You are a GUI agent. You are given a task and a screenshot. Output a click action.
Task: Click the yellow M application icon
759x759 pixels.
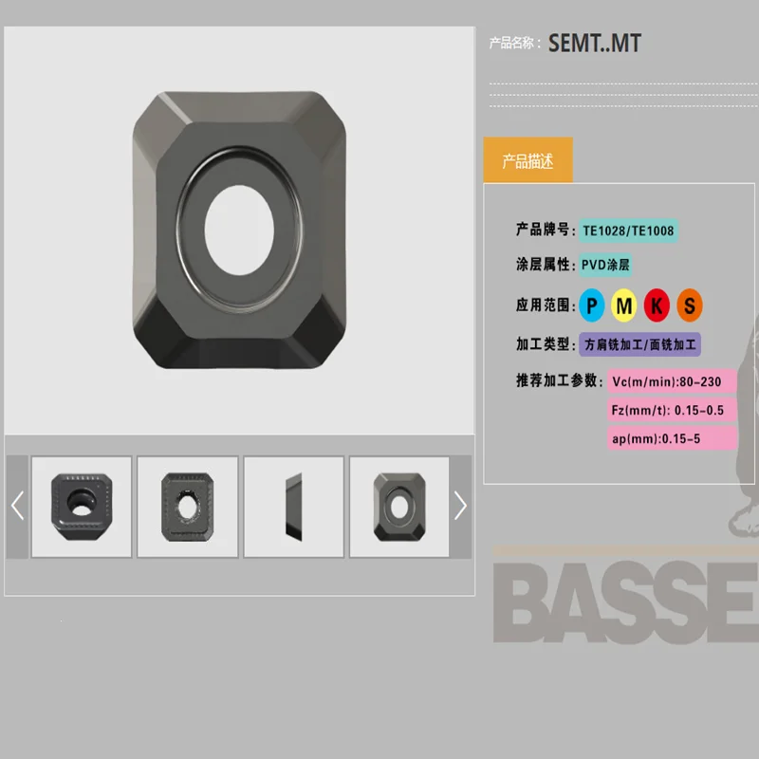(624, 305)
